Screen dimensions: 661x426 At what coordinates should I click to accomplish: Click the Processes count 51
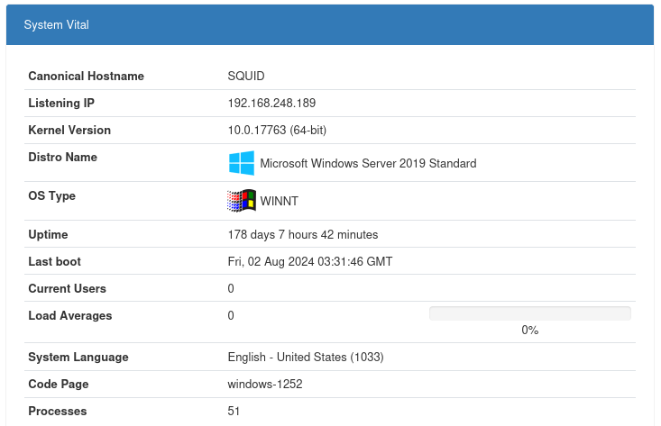click(234, 412)
